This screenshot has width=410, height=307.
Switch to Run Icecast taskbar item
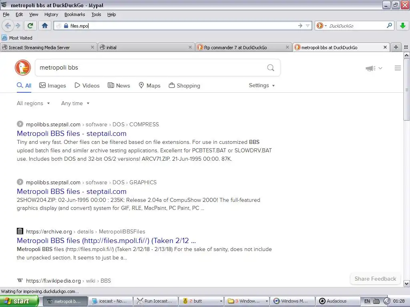(156, 301)
